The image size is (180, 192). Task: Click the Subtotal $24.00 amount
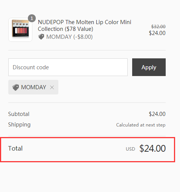[x=157, y=114]
